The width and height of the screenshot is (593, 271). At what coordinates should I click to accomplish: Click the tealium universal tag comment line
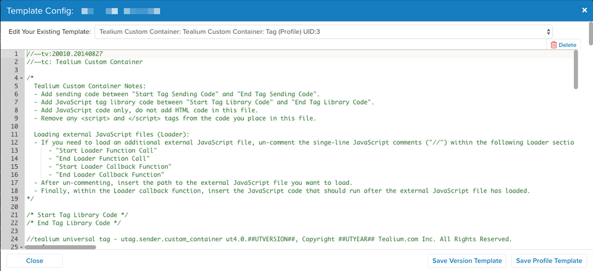(x=267, y=239)
